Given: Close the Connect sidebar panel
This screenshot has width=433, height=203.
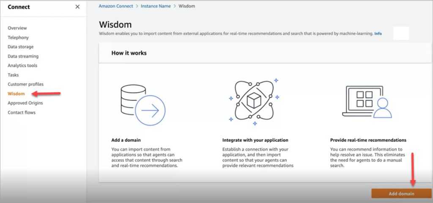Looking at the screenshot, I should 78,7.
